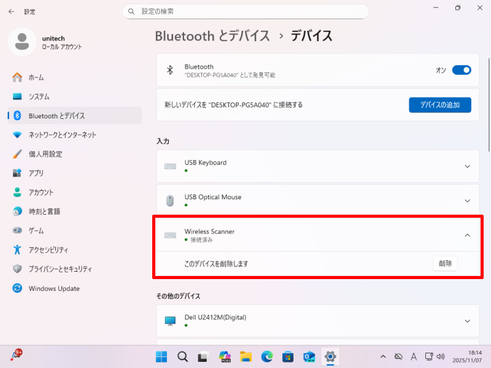Open Outlook from the taskbar
The width and height of the screenshot is (491, 368).
[x=309, y=356]
